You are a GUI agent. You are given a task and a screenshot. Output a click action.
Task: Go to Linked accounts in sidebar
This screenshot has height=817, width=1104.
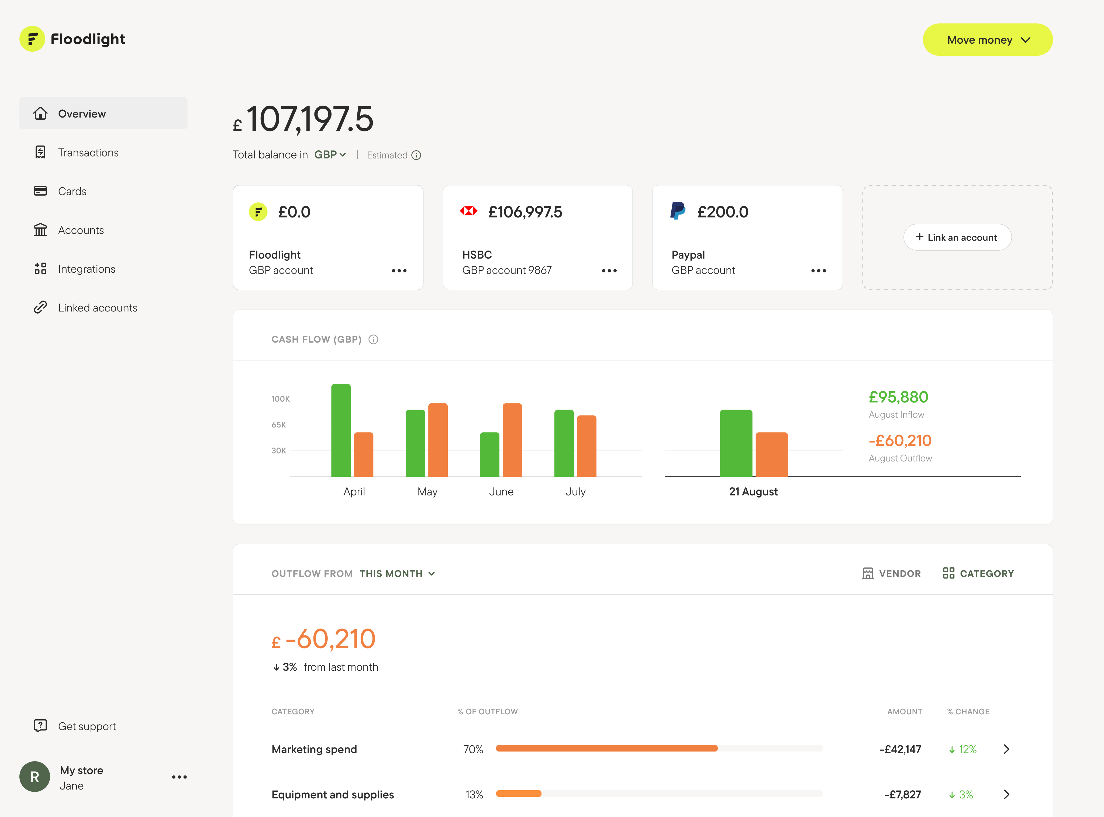pos(103,308)
